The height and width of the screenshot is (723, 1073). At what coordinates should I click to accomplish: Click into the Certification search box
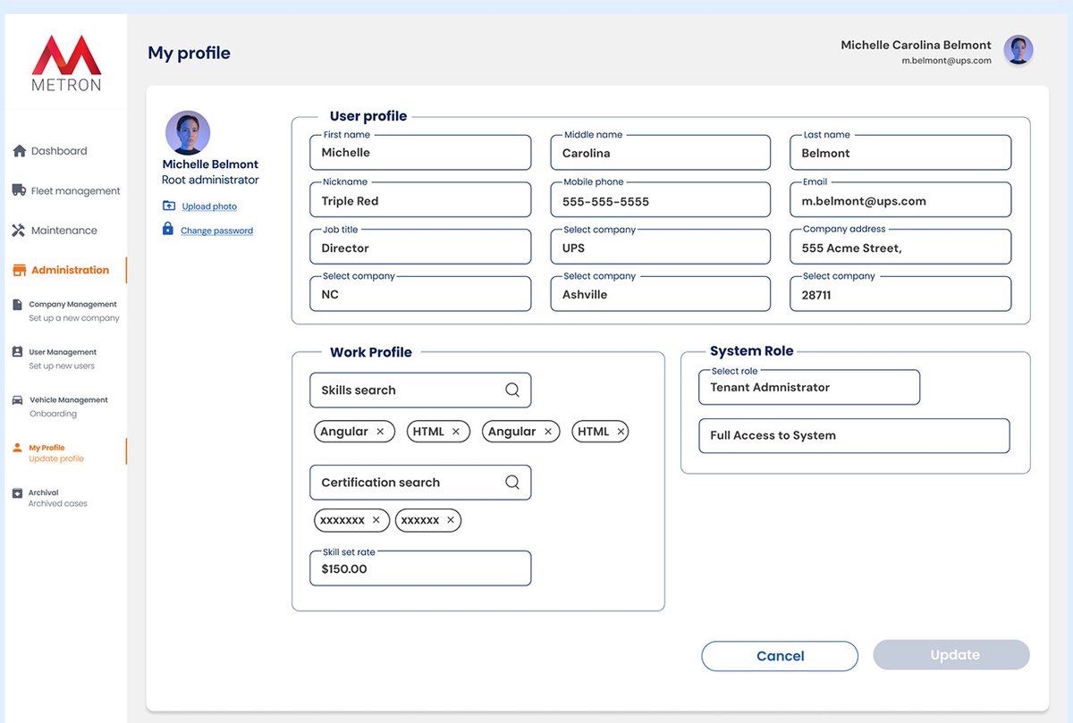[420, 482]
